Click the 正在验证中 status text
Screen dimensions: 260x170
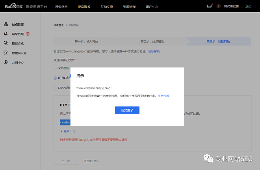[91, 161]
